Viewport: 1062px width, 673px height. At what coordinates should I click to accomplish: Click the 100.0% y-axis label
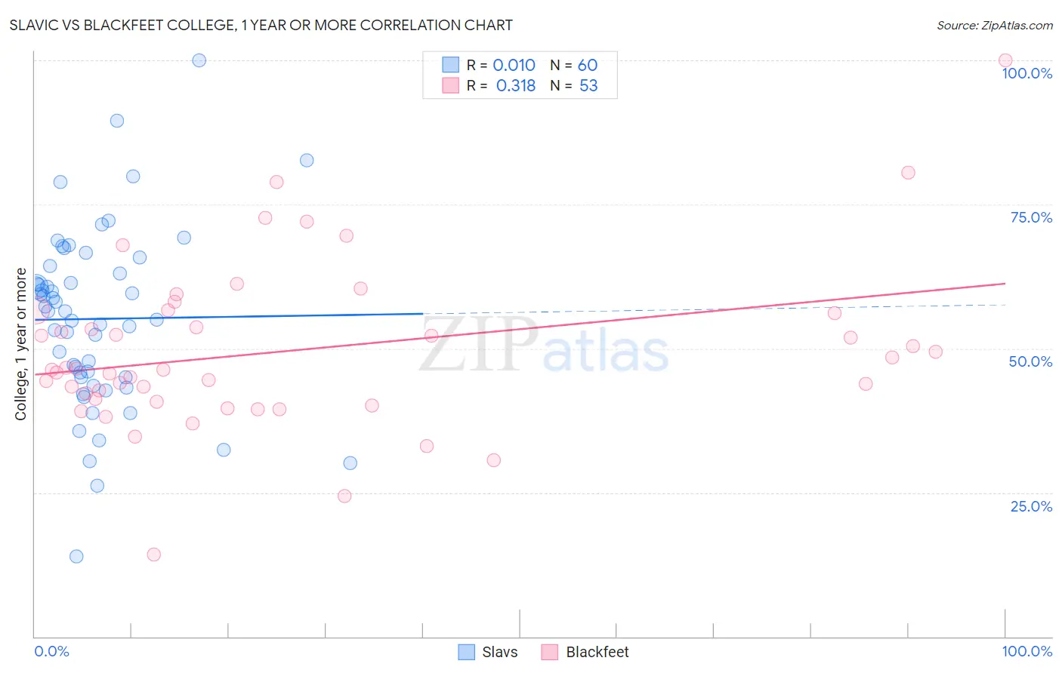[x=1027, y=73]
